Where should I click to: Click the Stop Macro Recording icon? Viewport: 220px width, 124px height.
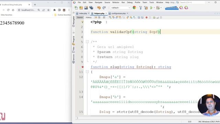pyautogui.click(x=150, y=18)
